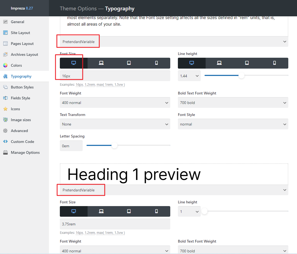Open the Heading 1 font family dropdown
The image size is (297, 254).
[x=174, y=190]
